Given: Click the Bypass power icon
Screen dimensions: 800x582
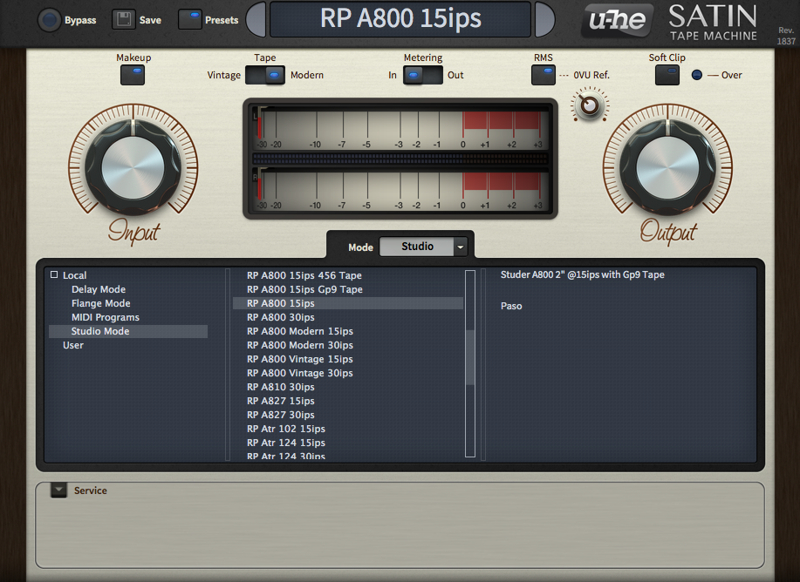Looking at the screenshot, I should 50,20.
